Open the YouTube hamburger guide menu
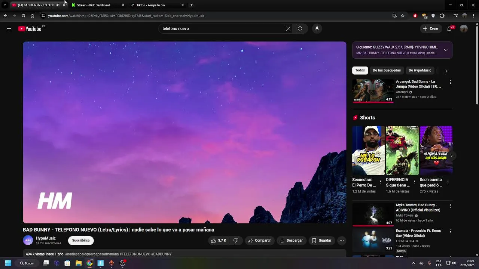Viewport: 479px width, 269px height. pos(9,29)
